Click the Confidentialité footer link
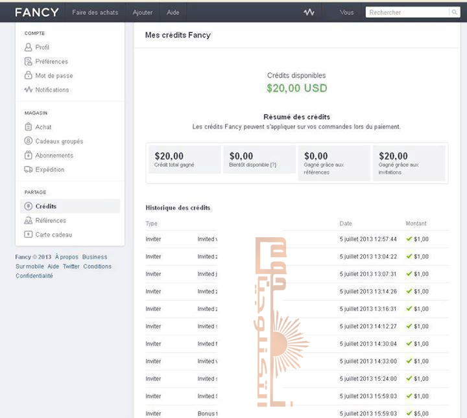The width and height of the screenshot is (467, 418). tap(34, 276)
